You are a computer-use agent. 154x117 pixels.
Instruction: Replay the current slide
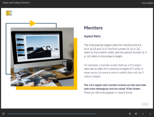tap(130, 114)
